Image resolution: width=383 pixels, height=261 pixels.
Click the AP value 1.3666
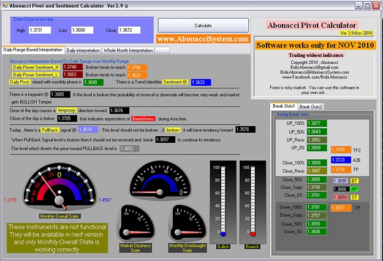[341, 189]
